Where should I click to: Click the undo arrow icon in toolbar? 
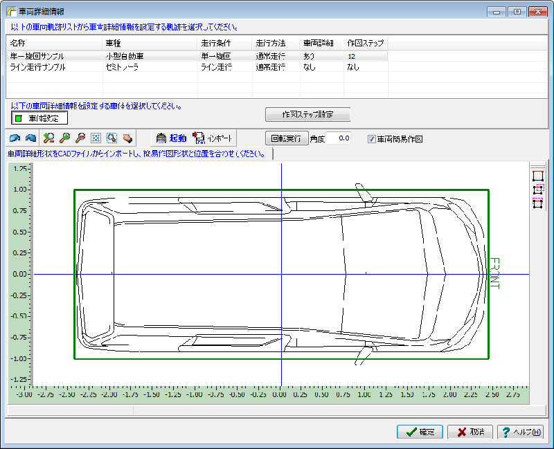coord(15,138)
